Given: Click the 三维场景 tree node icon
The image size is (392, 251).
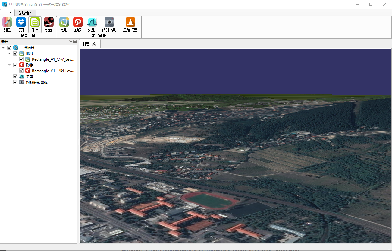Looking at the screenshot, I should point(16,48).
